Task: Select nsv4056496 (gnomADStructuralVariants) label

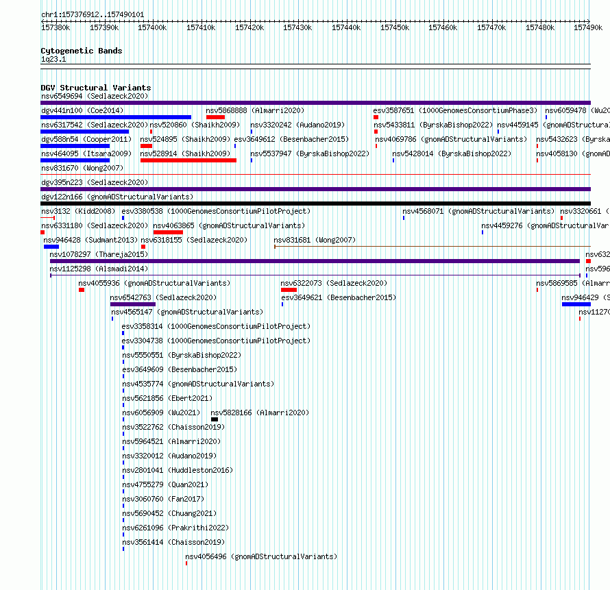Action: click(261, 556)
